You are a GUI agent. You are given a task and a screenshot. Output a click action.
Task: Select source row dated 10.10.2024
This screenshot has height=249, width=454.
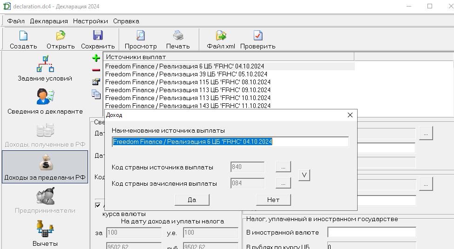click(229, 98)
